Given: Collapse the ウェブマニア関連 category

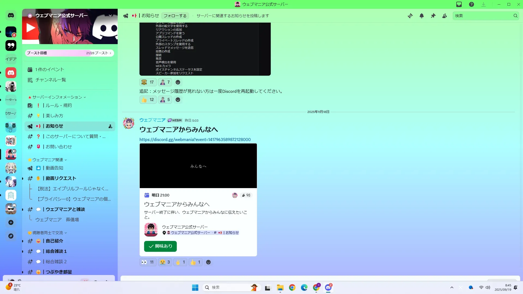Looking at the screenshot, I should tap(48, 160).
